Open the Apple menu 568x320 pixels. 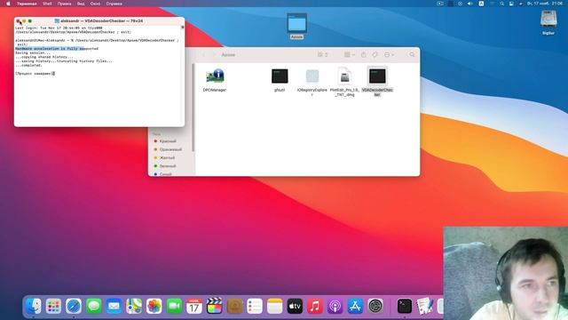point(8,4)
